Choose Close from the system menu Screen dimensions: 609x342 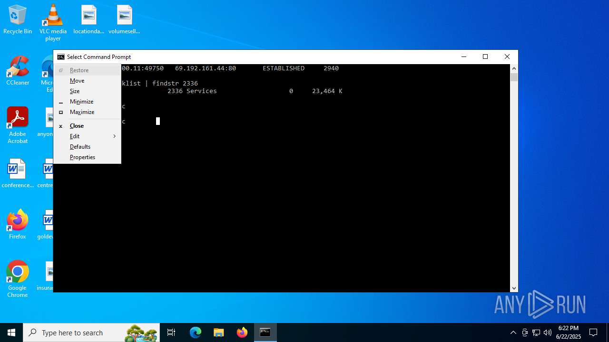(88, 126)
